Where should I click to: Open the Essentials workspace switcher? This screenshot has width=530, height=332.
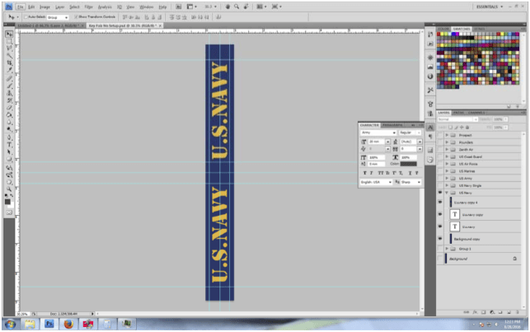coord(490,7)
